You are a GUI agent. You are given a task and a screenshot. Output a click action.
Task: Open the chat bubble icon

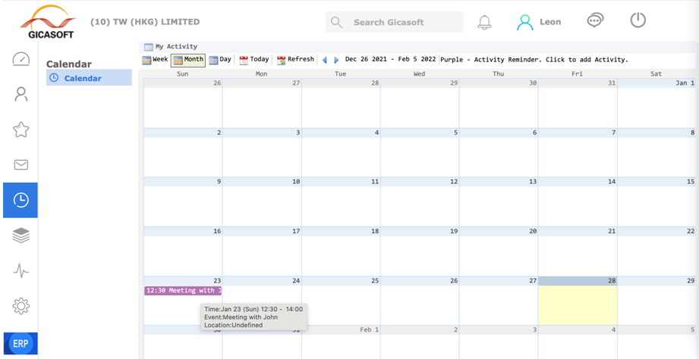coord(595,21)
